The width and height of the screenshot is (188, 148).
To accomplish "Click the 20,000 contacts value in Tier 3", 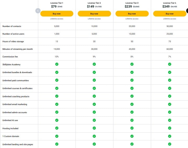I will click(132, 26).
